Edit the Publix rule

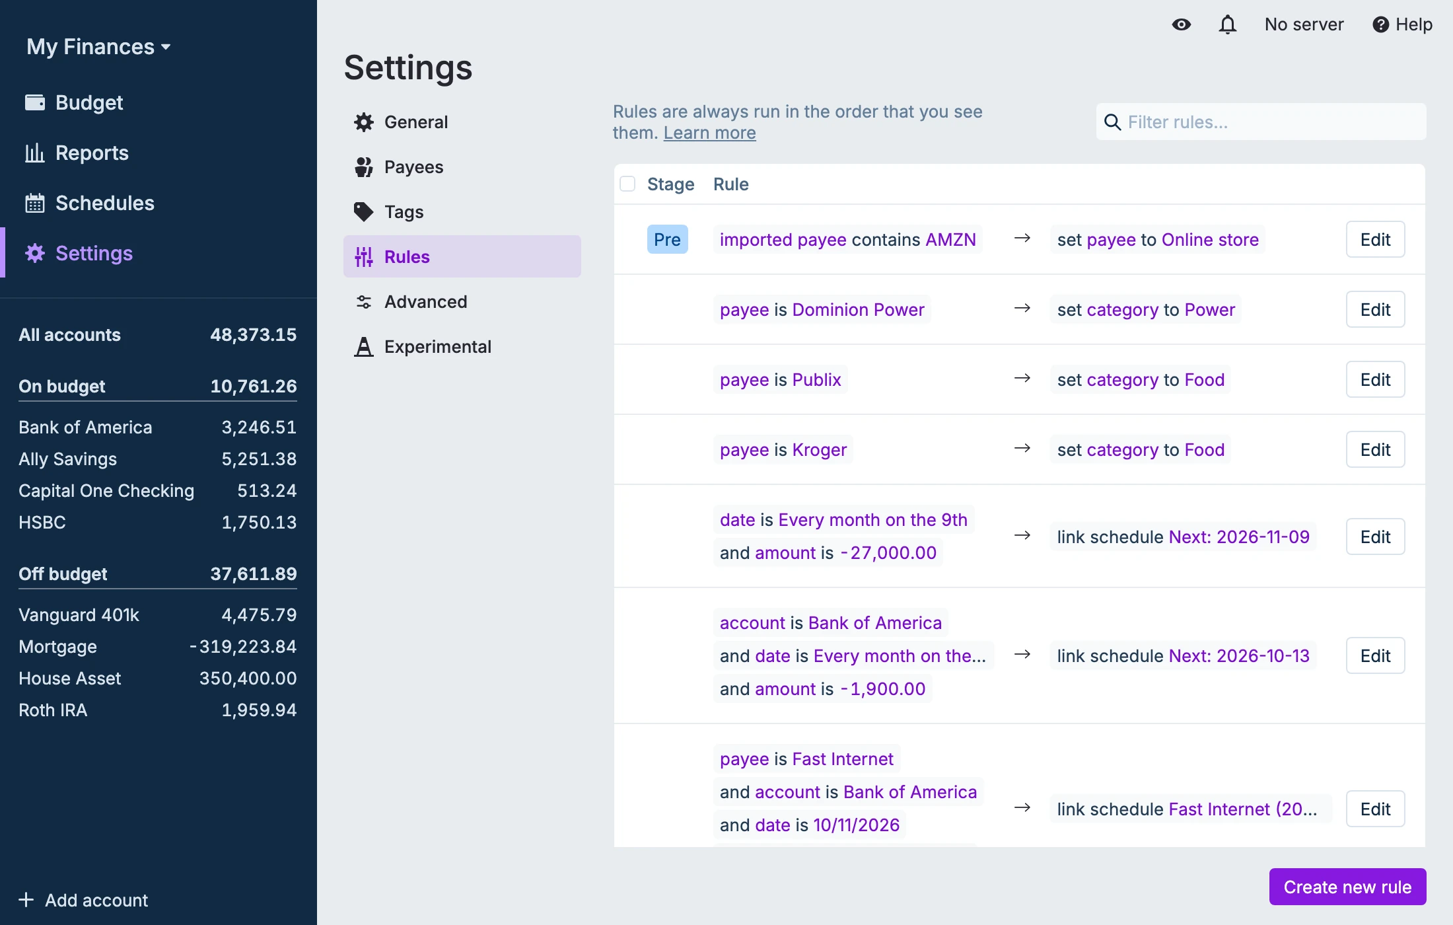click(1375, 379)
